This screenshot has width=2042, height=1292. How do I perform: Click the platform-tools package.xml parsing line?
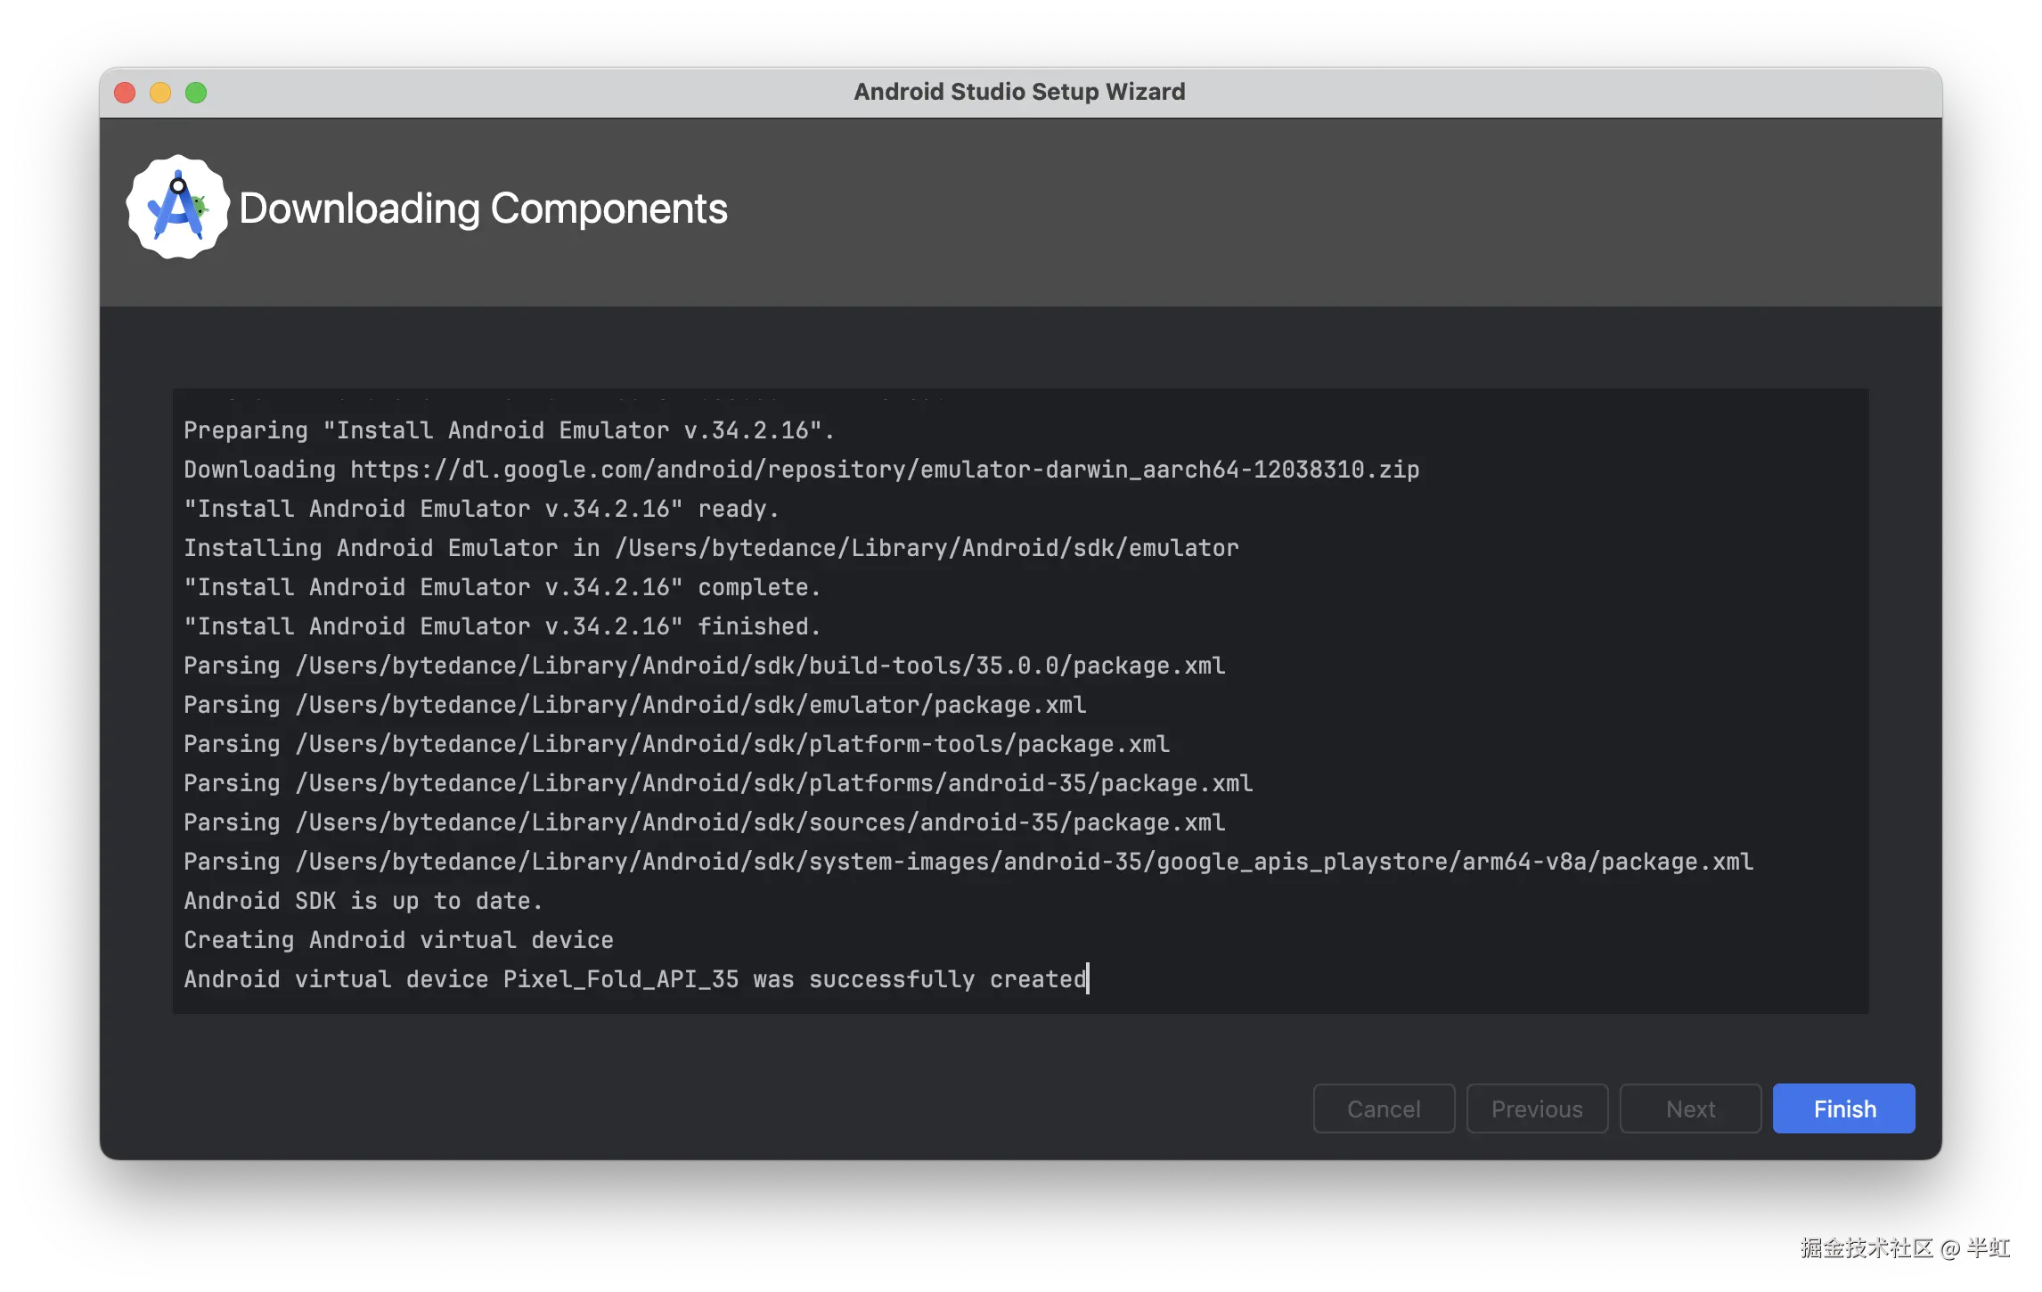tap(676, 744)
